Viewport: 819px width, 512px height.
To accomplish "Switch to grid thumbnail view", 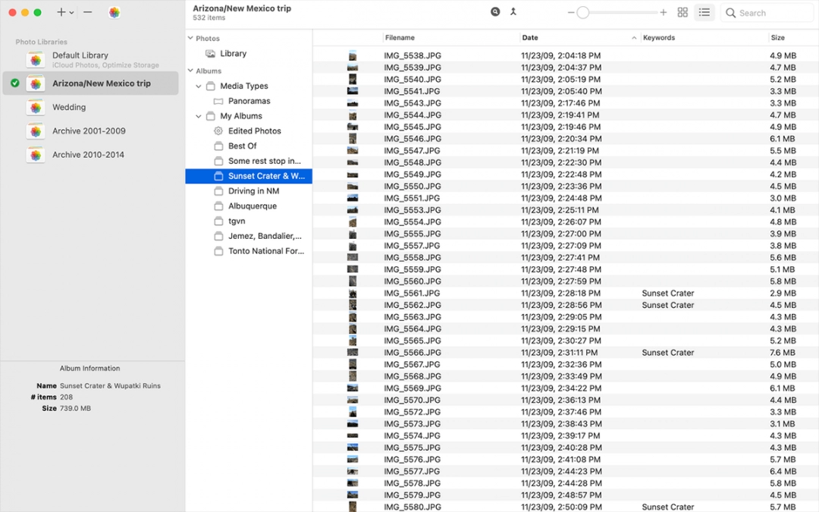I will (x=682, y=12).
